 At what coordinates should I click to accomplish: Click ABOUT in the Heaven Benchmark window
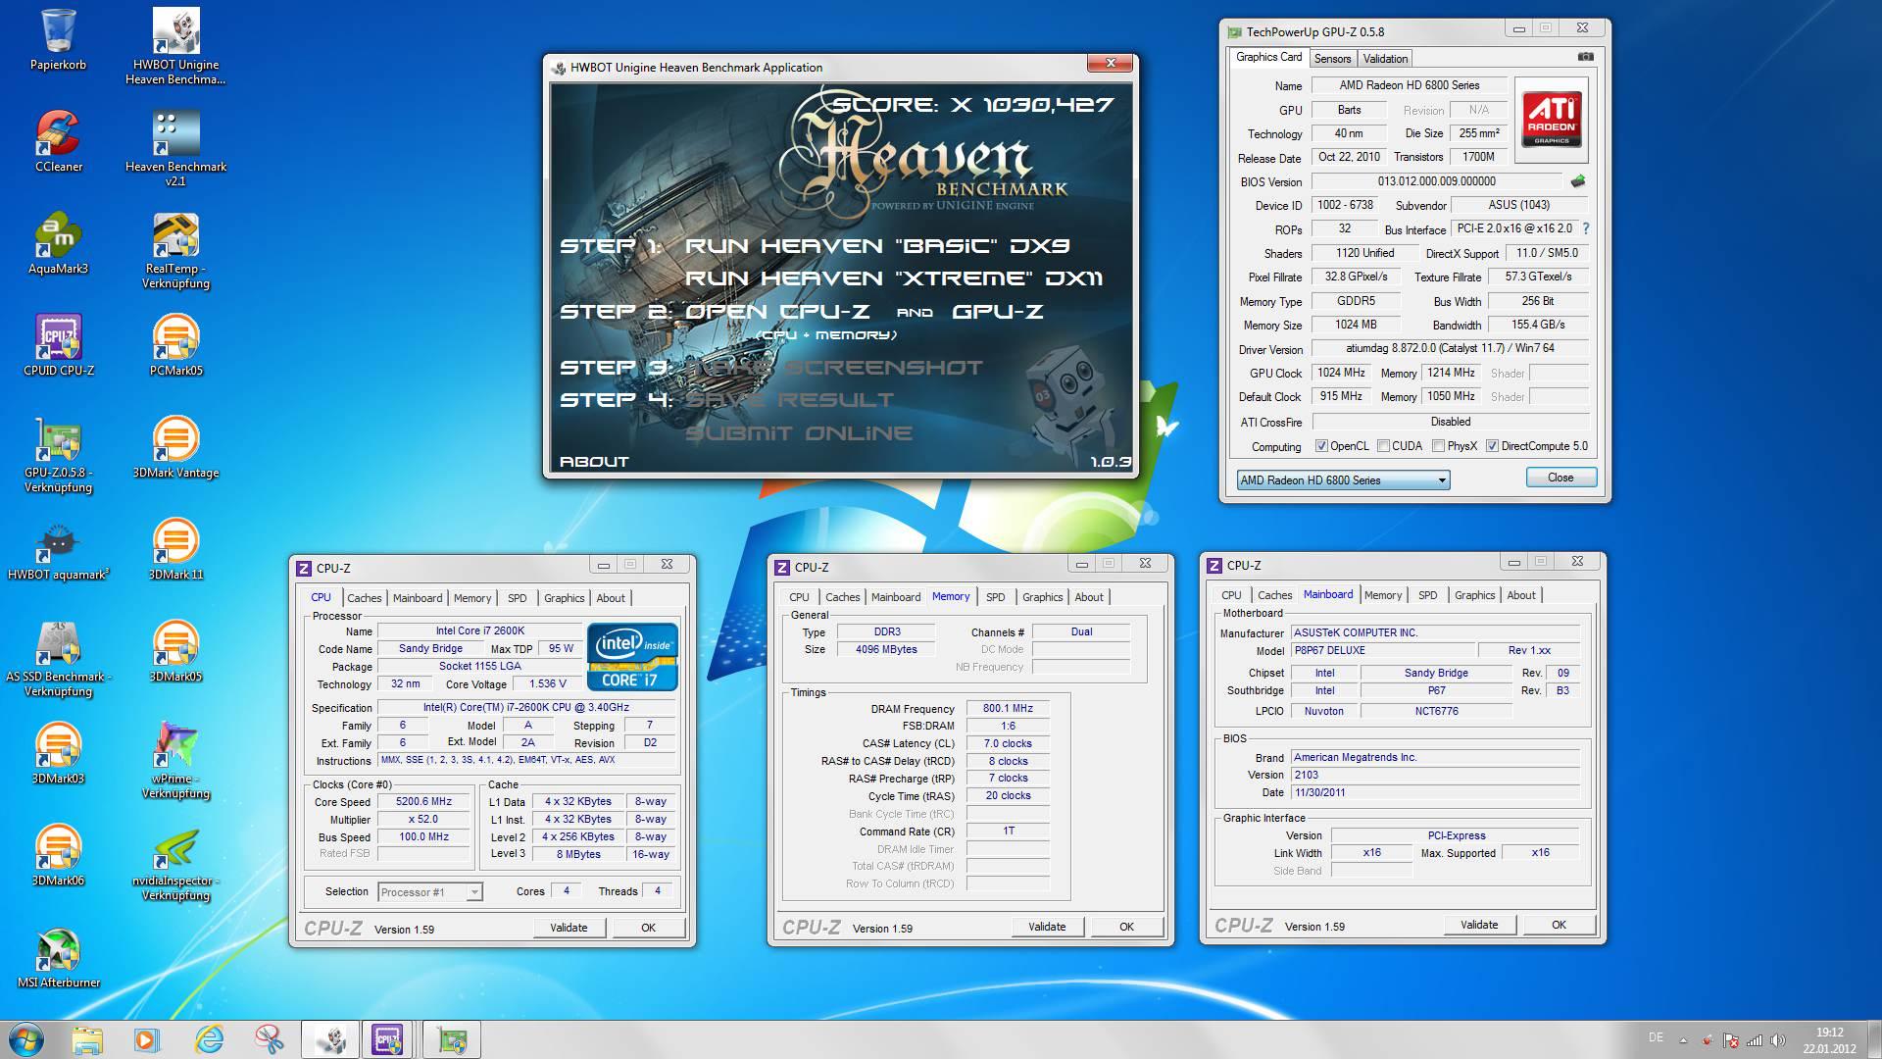click(x=594, y=461)
